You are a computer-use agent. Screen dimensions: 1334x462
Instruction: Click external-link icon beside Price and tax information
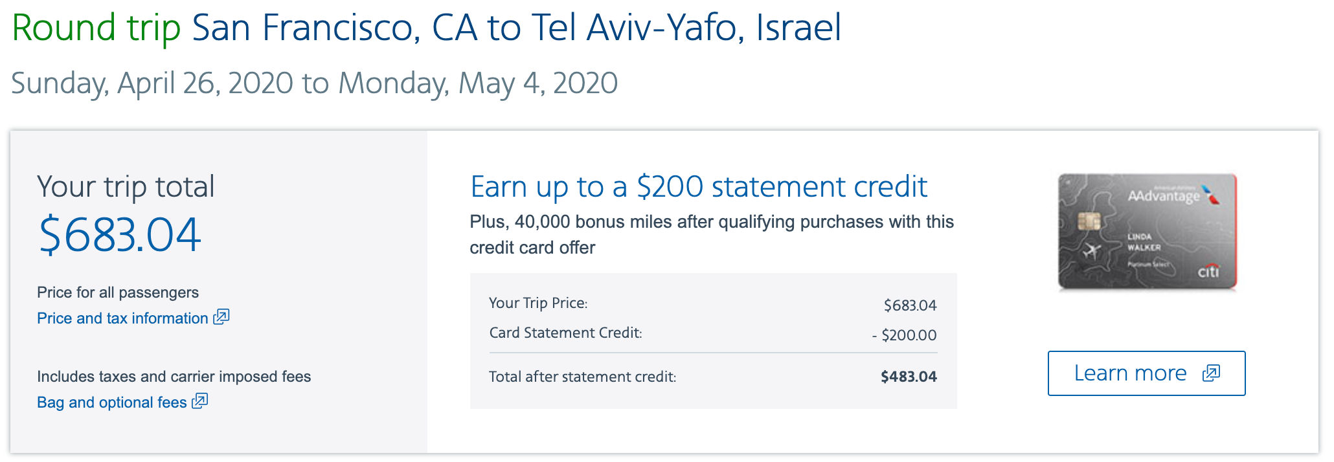(221, 317)
